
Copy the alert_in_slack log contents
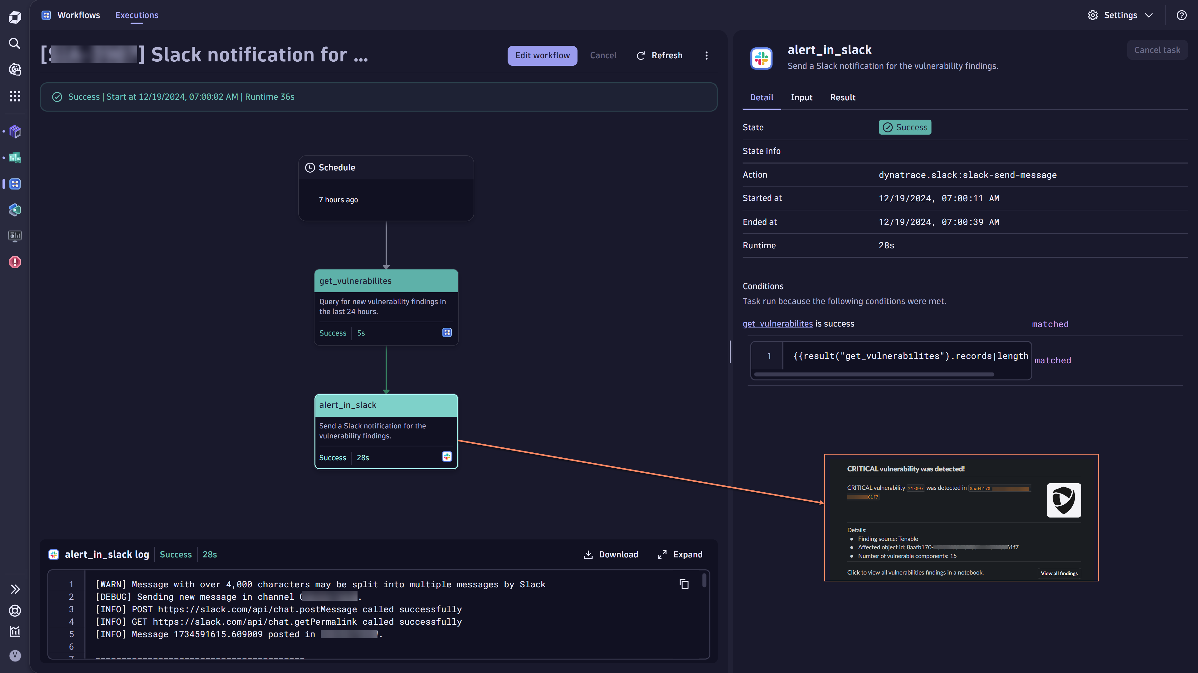click(684, 584)
